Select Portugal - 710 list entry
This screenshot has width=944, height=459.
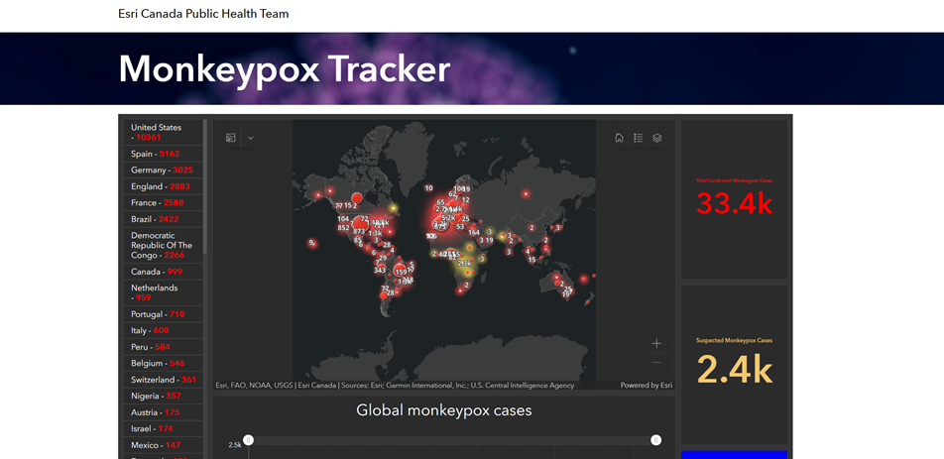coord(164,314)
